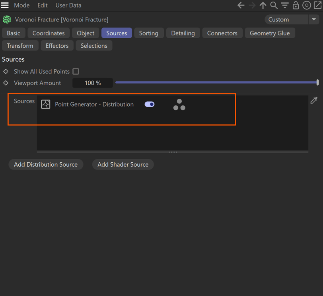Click the filter lines icon
Screen dimensions: 323x296
[x=285, y=5]
